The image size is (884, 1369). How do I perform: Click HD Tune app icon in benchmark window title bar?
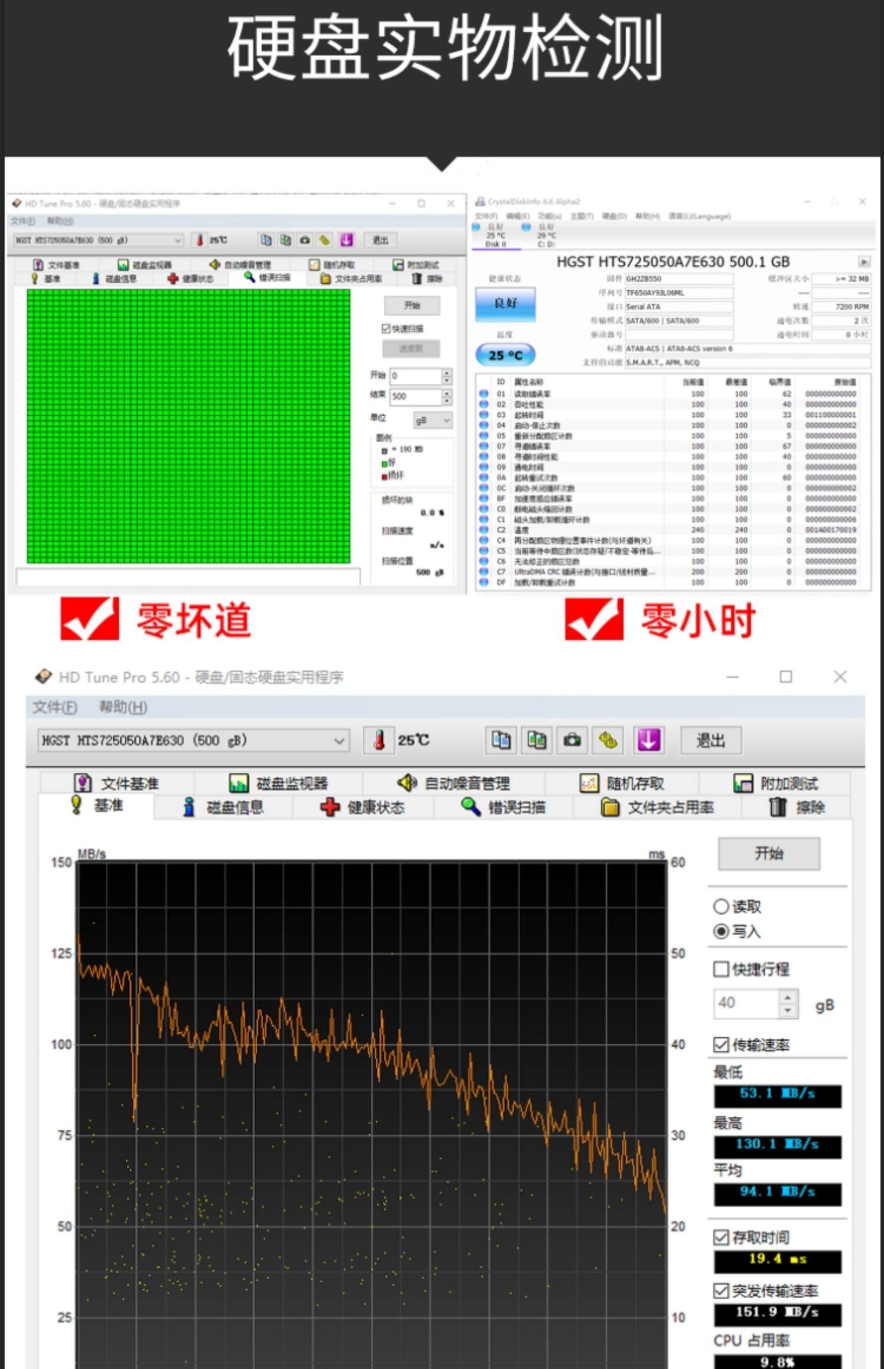[43, 677]
